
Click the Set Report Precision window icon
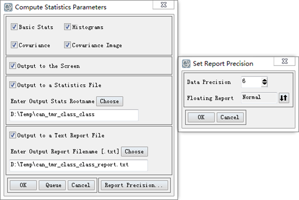pos(187,63)
